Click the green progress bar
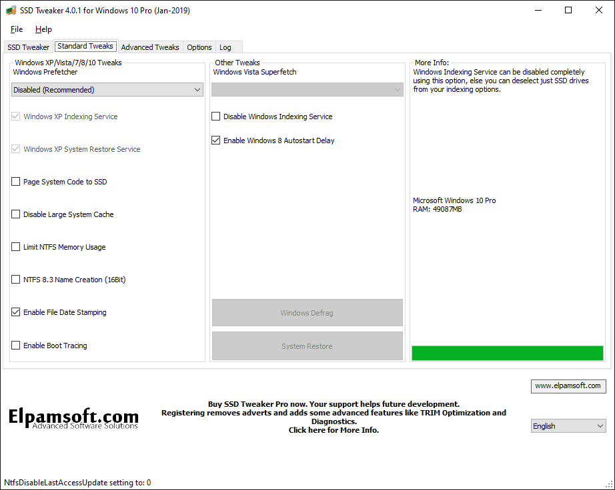The image size is (615, 490). [x=507, y=353]
